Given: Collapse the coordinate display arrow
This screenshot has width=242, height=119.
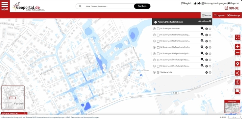Looking at the screenshot, I should click(x=26, y=113).
